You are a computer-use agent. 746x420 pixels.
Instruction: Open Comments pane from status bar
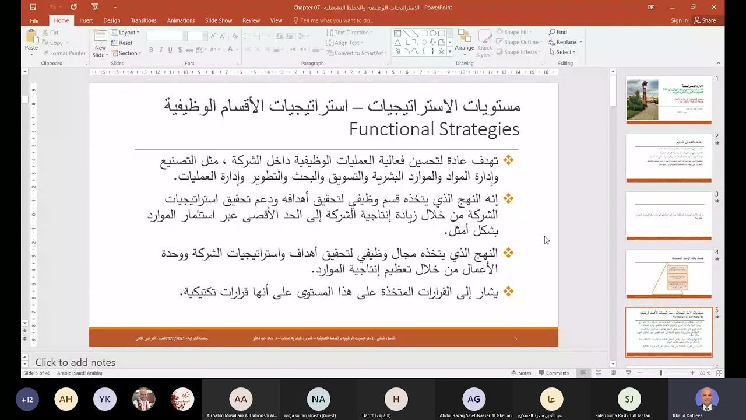553,373
